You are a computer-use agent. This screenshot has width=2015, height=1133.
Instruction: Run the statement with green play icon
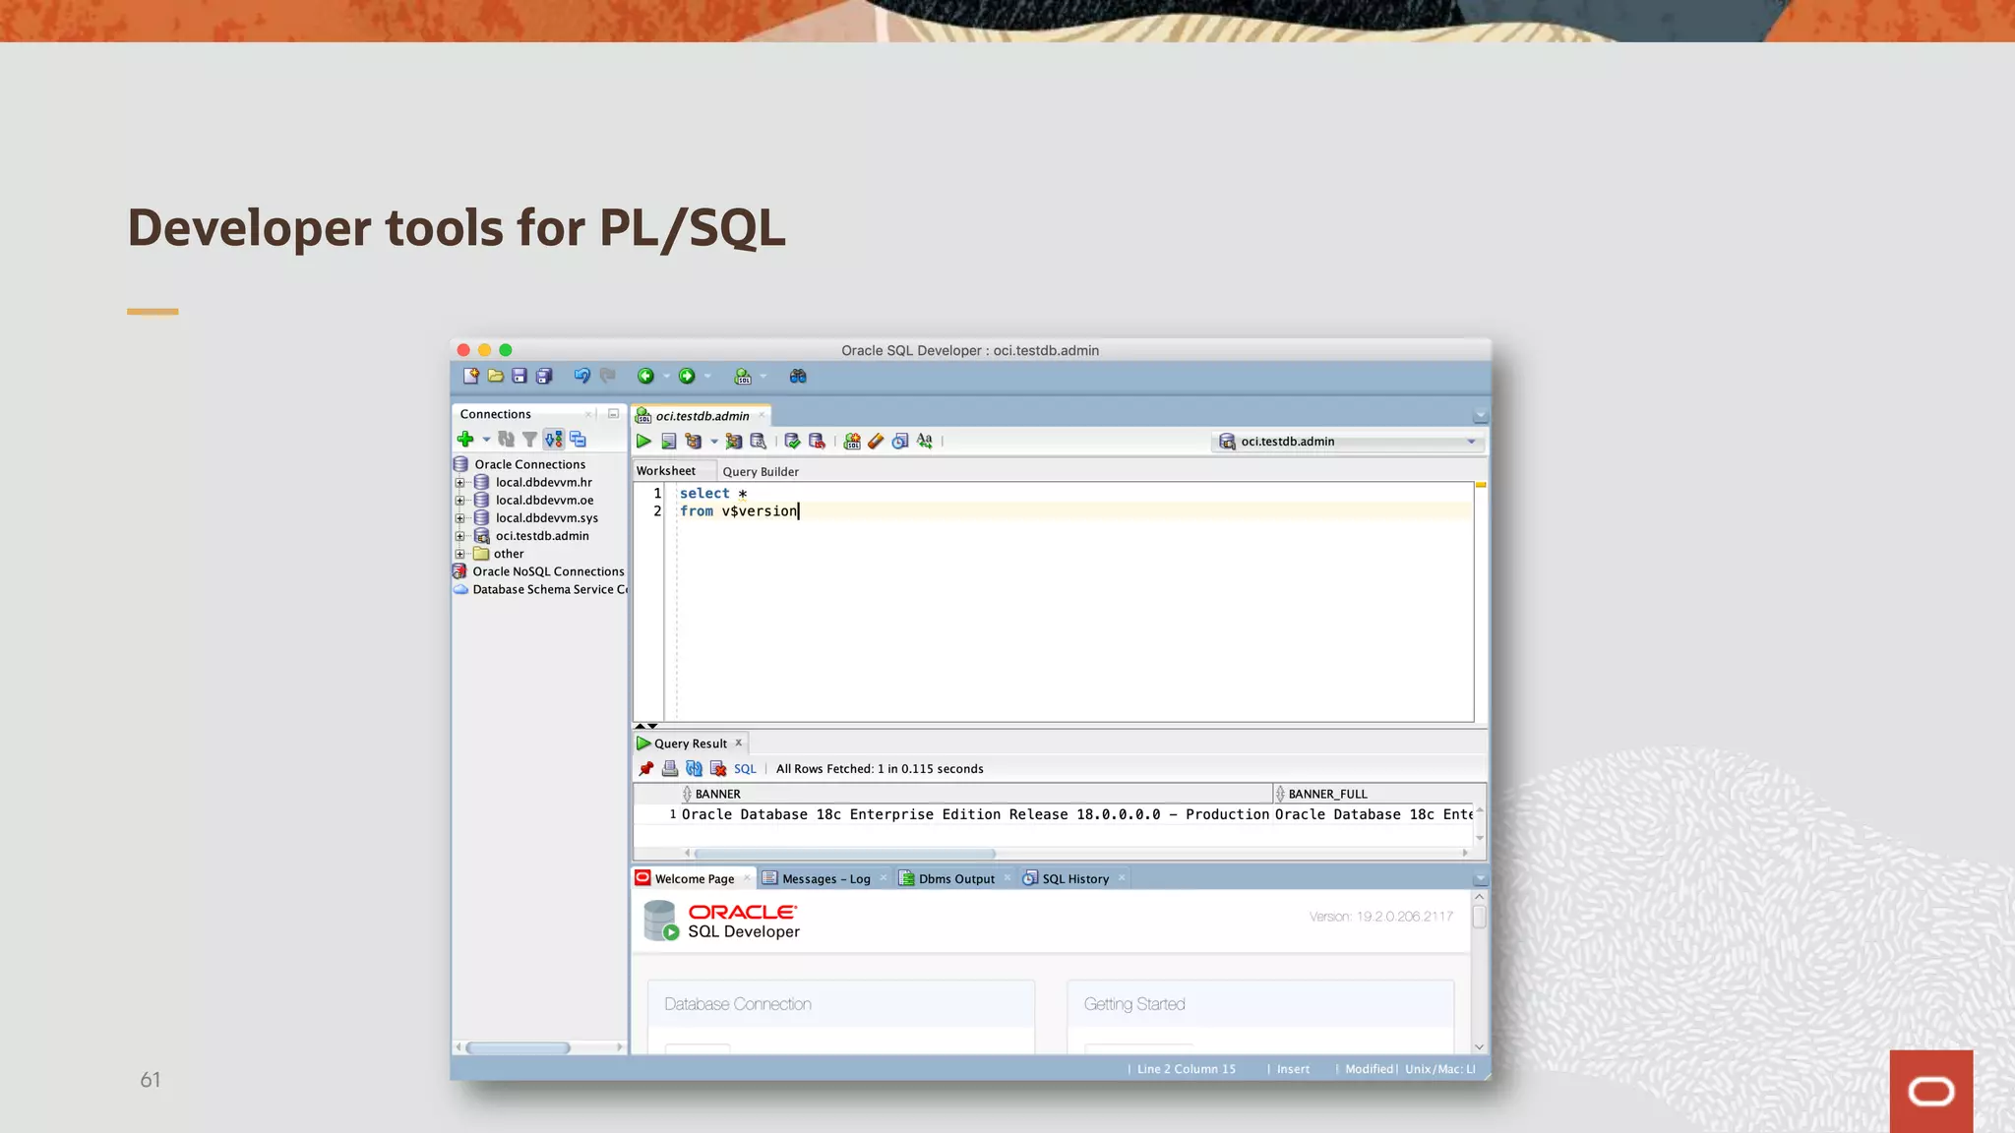tap(643, 441)
